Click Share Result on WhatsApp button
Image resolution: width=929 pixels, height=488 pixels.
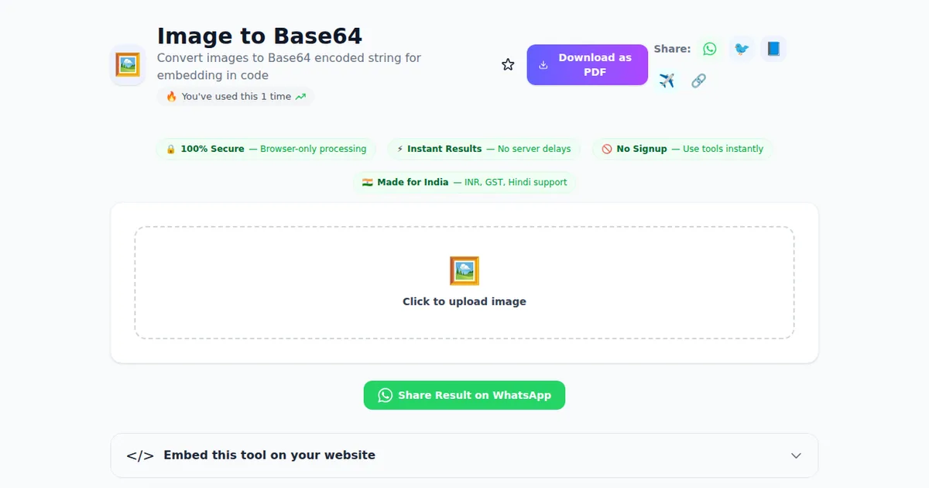(x=464, y=395)
